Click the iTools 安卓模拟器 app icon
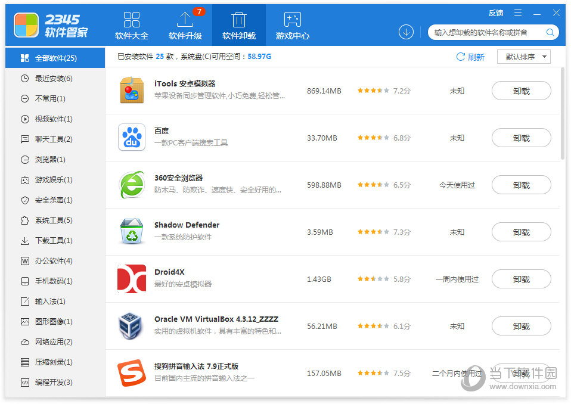 click(x=131, y=91)
